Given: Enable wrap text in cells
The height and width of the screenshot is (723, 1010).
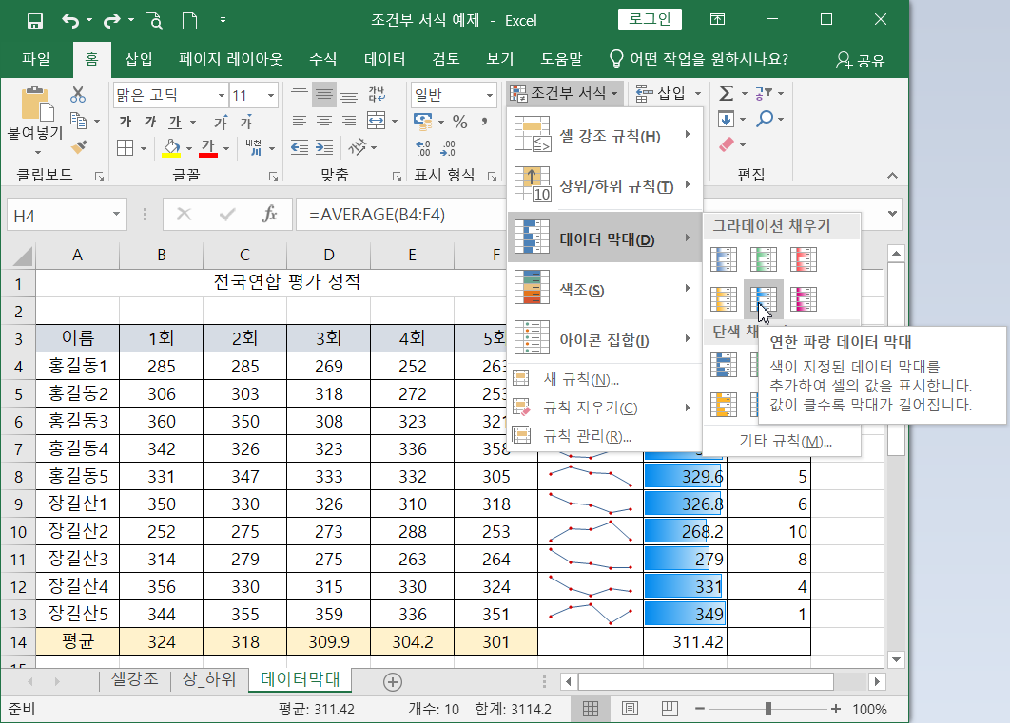Looking at the screenshot, I should pyautogui.click(x=377, y=95).
